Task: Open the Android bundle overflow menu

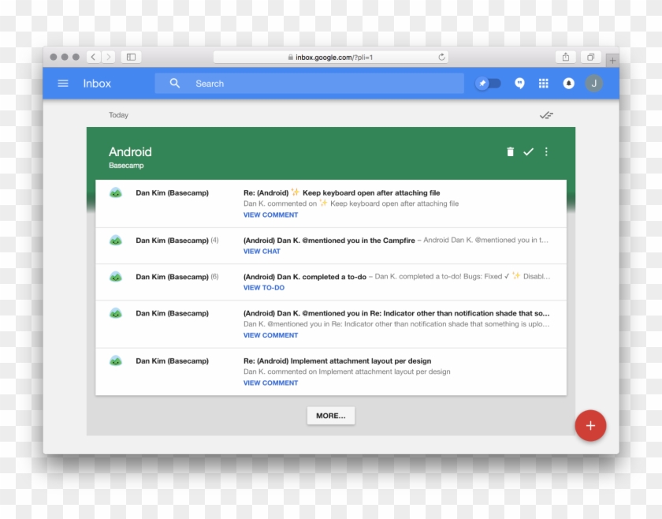Action: [x=546, y=151]
